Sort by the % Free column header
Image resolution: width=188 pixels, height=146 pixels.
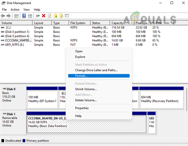coord(162,23)
